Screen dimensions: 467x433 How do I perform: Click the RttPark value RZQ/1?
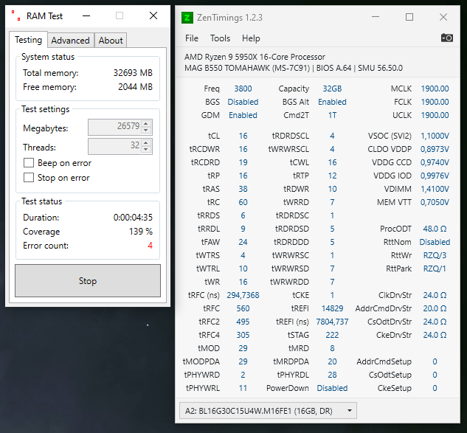[435, 269]
